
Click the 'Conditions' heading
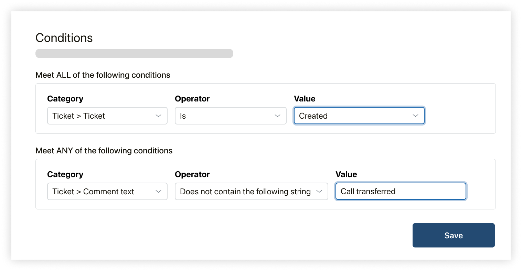tap(64, 38)
